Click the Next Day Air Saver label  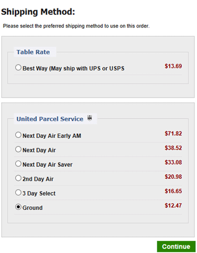(47, 165)
